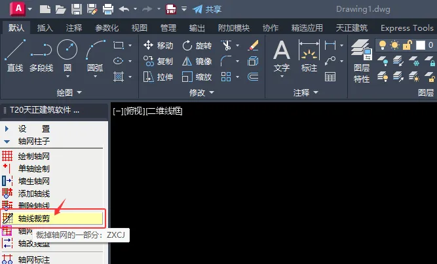The height and width of the screenshot is (264, 437).
Task: Expand the Annotation (注释) panel dropdown
Action: tap(305, 92)
